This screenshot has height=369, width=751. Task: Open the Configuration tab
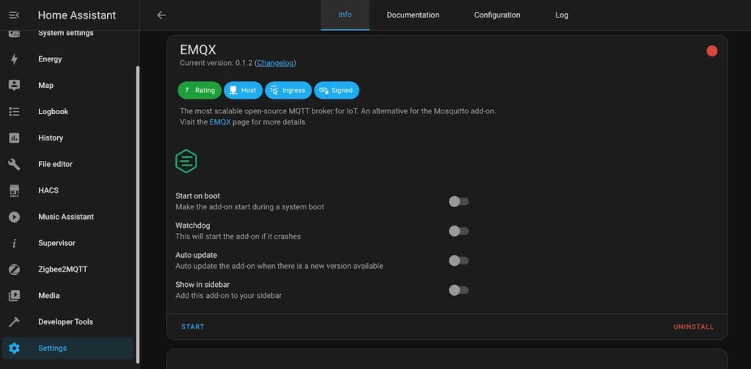[x=497, y=15]
